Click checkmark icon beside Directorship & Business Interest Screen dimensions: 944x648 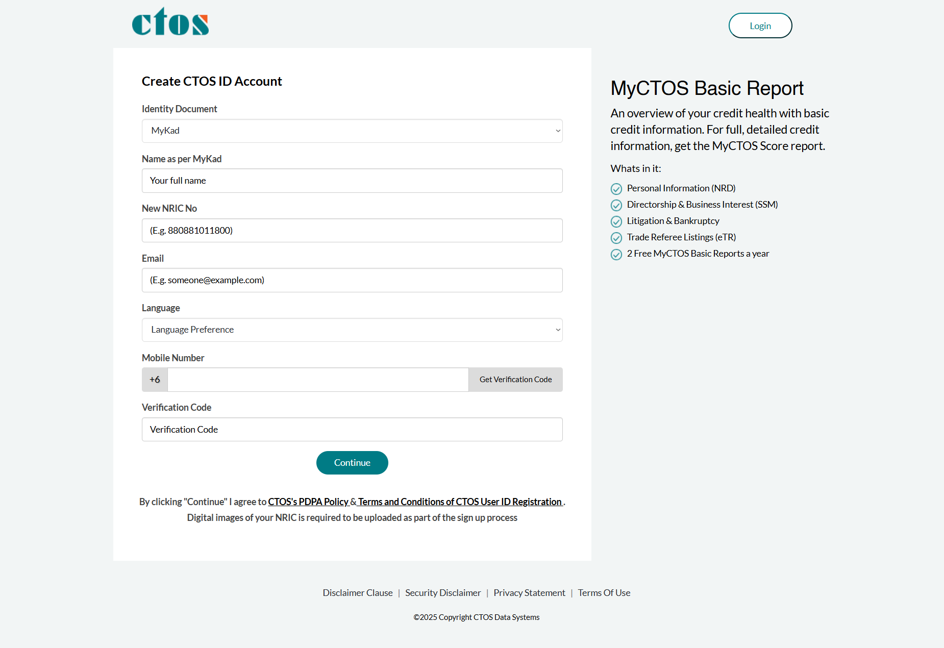(x=616, y=205)
